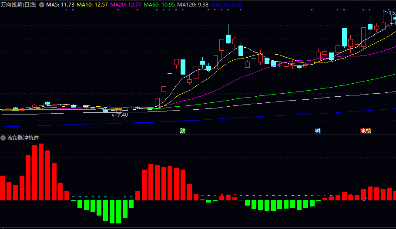
Task: Click the small T mark beside candles
Action: coord(170,75)
